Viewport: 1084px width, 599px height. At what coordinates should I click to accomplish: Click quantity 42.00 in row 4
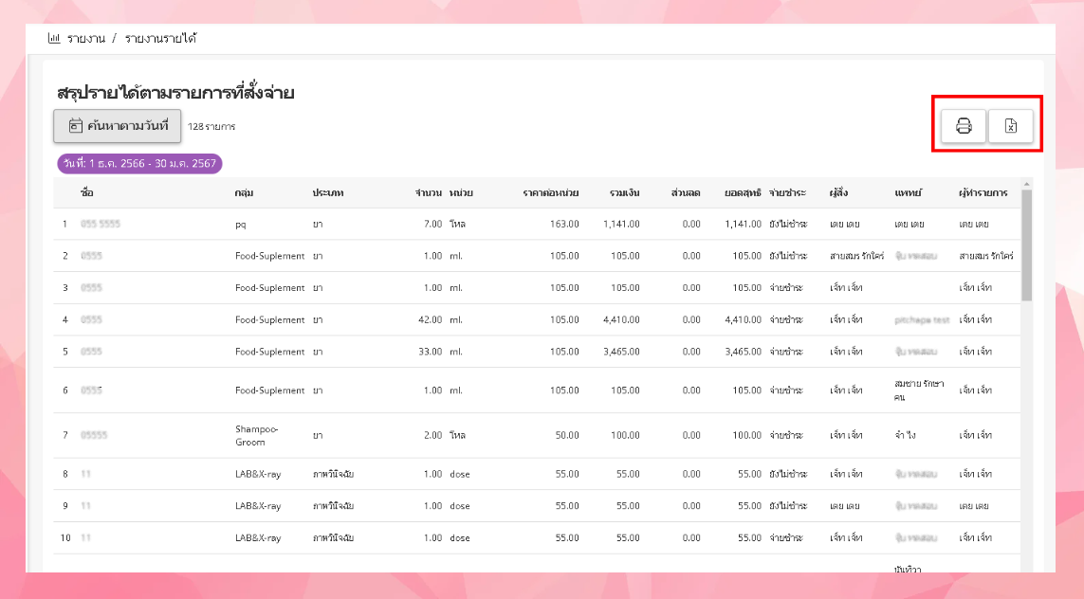[430, 320]
